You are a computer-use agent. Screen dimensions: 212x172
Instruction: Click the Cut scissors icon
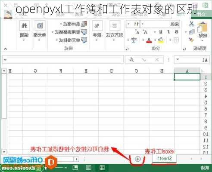coord(191,24)
